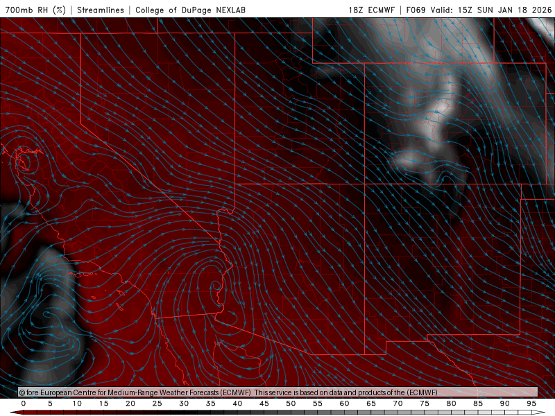Click the "70" color scale label
The image size is (555, 416).
pos(398,404)
